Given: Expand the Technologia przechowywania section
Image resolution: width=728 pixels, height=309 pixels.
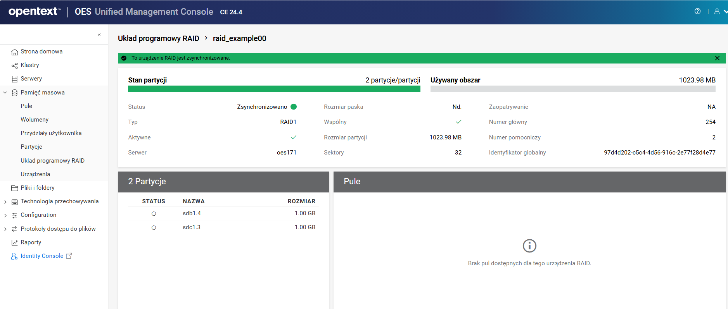Looking at the screenshot, I should pyautogui.click(x=5, y=202).
